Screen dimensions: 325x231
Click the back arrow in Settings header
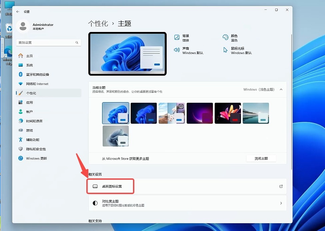[x=18, y=11]
